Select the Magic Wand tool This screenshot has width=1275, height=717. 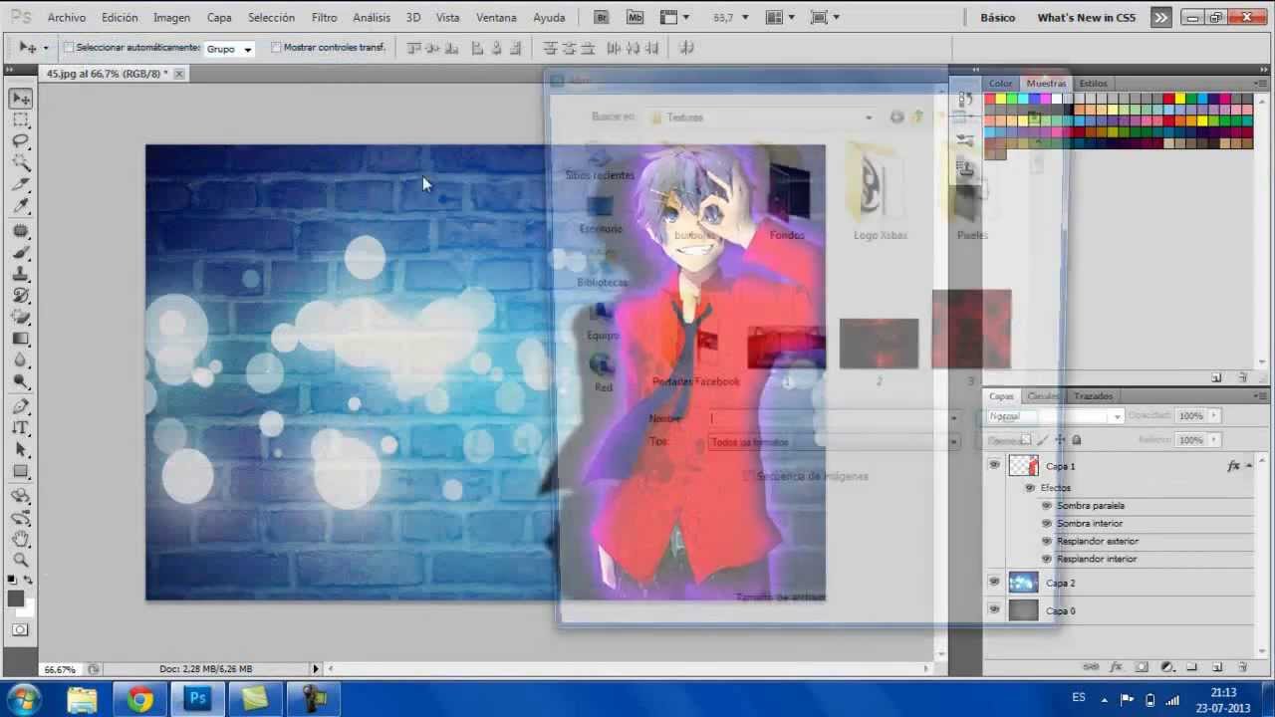[x=21, y=163]
